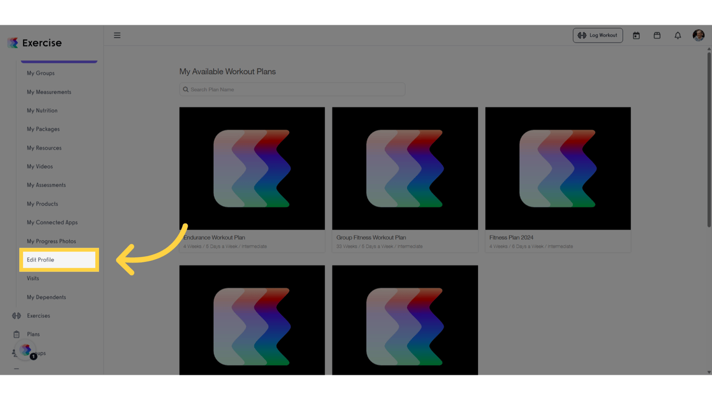The height and width of the screenshot is (400, 712).
Task: Open My Resources
Action: pos(44,148)
